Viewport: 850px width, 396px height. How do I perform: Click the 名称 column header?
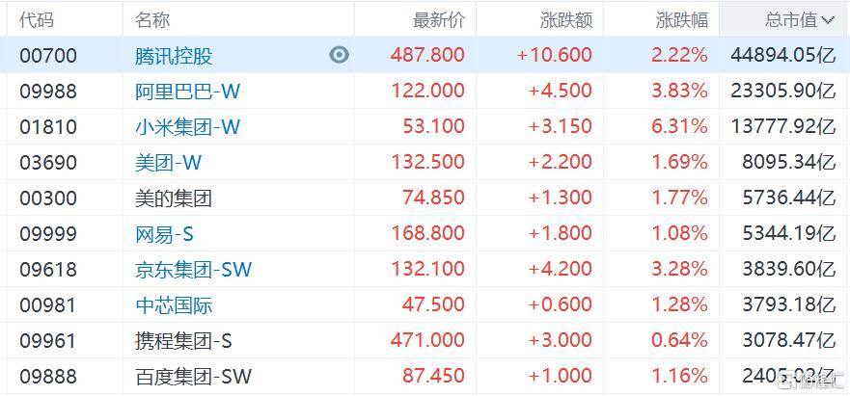click(154, 19)
